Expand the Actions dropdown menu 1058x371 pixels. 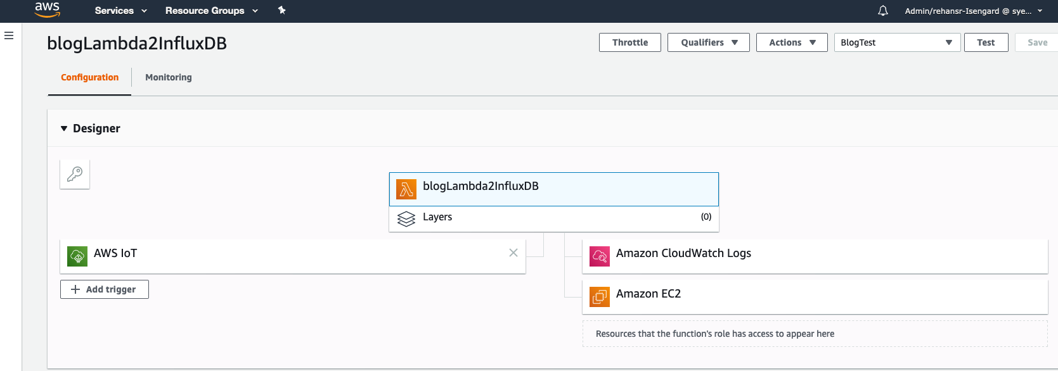click(791, 42)
